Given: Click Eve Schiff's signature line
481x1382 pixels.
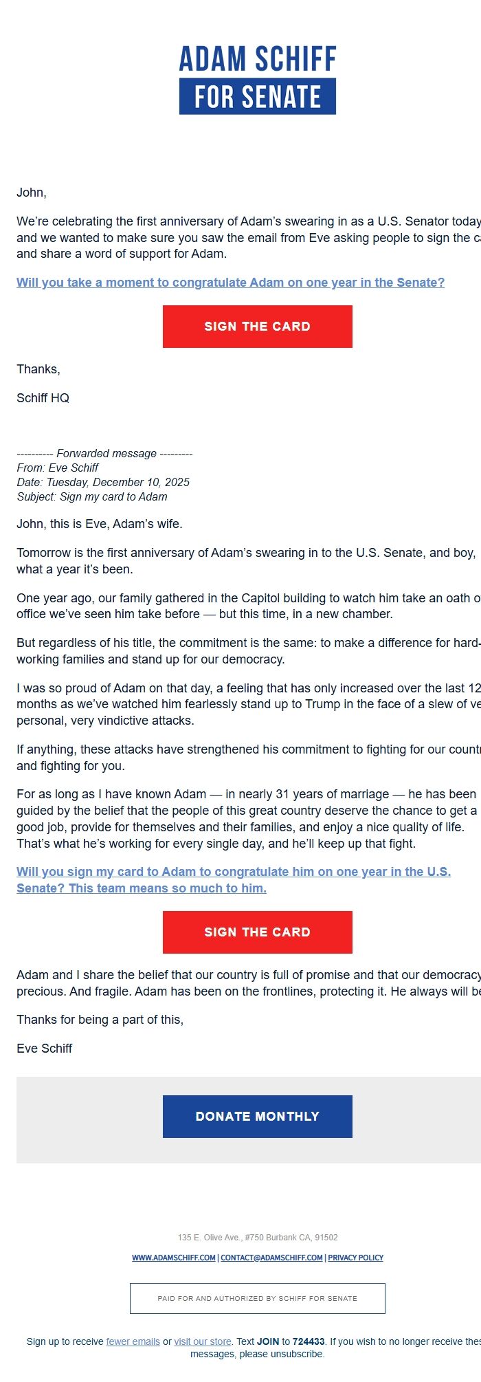Looking at the screenshot, I should click(43, 1049).
